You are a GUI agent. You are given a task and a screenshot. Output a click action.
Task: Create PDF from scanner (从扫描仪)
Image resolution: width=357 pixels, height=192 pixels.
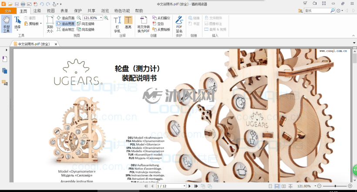[x=161, y=18]
